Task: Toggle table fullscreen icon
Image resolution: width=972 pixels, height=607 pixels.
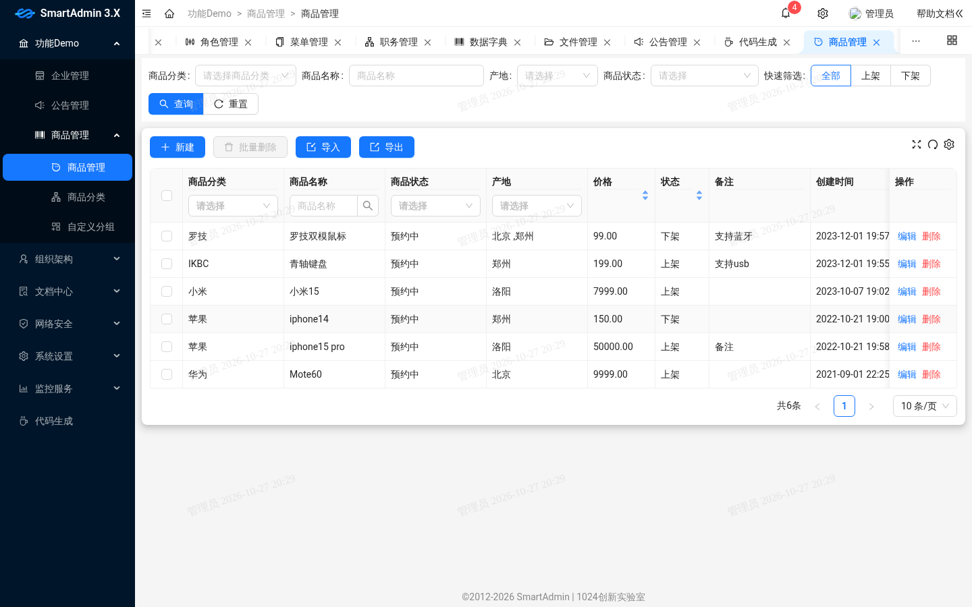Action: click(x=917, y=144)
